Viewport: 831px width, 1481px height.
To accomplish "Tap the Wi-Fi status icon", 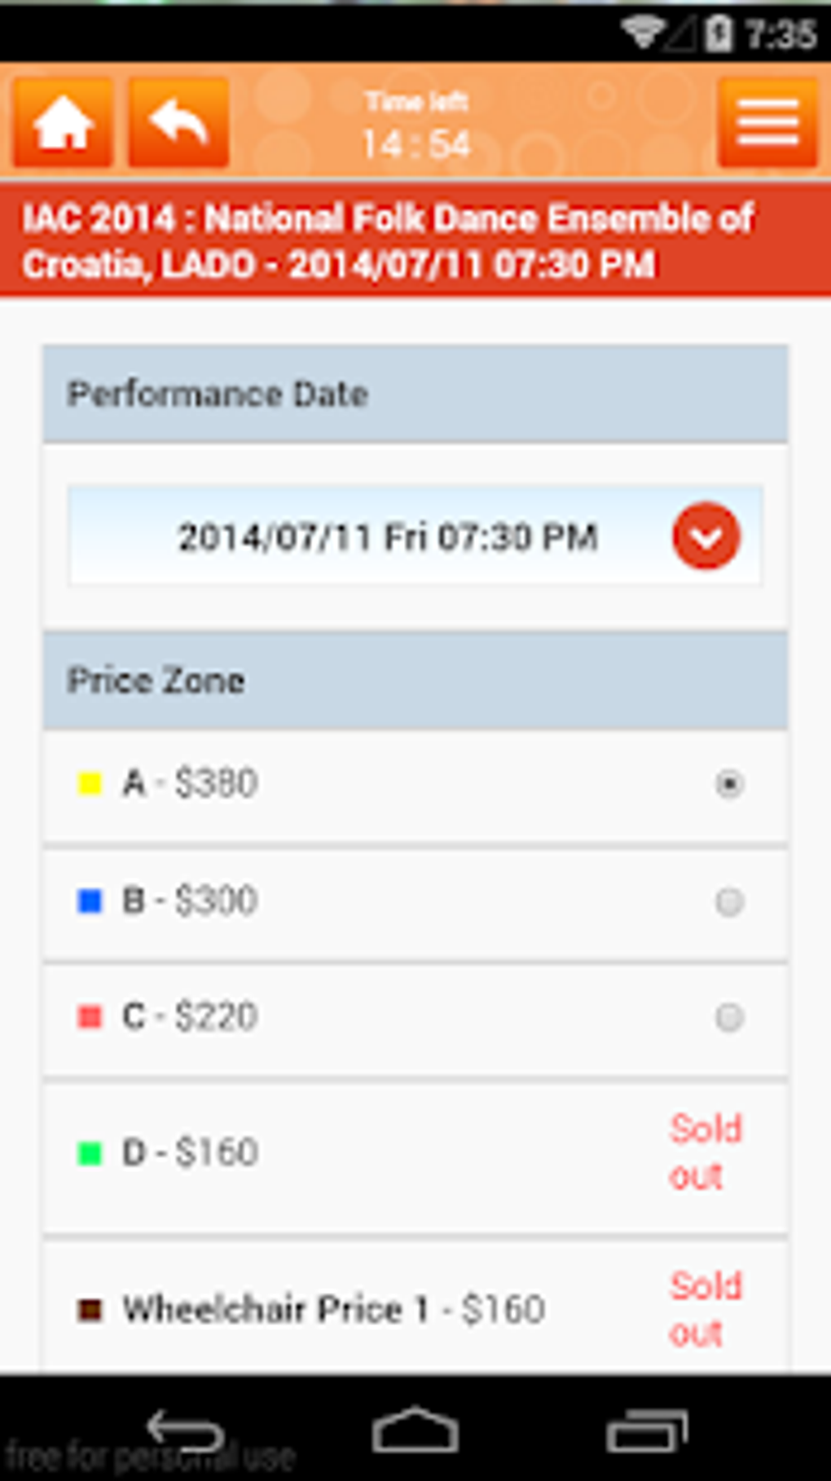I will pyautogui.click(x=643, y=33).
